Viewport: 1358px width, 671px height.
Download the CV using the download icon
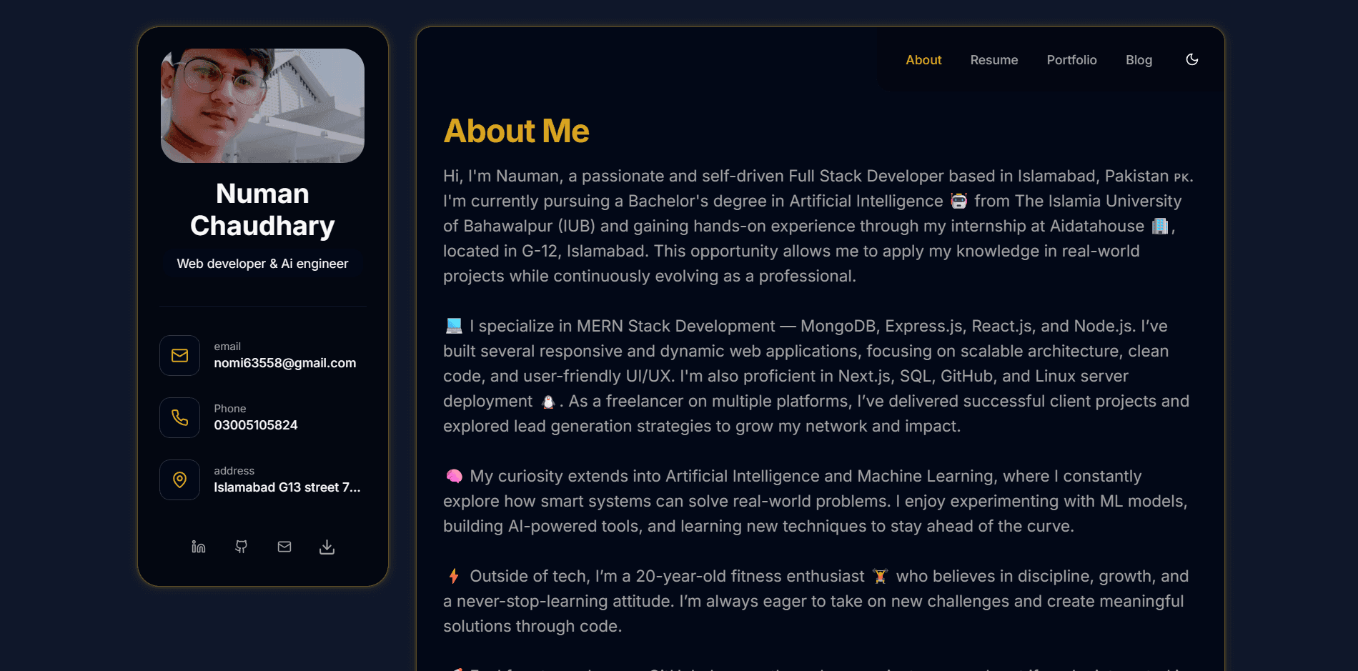pyautogui.click(x=327, y=547)
